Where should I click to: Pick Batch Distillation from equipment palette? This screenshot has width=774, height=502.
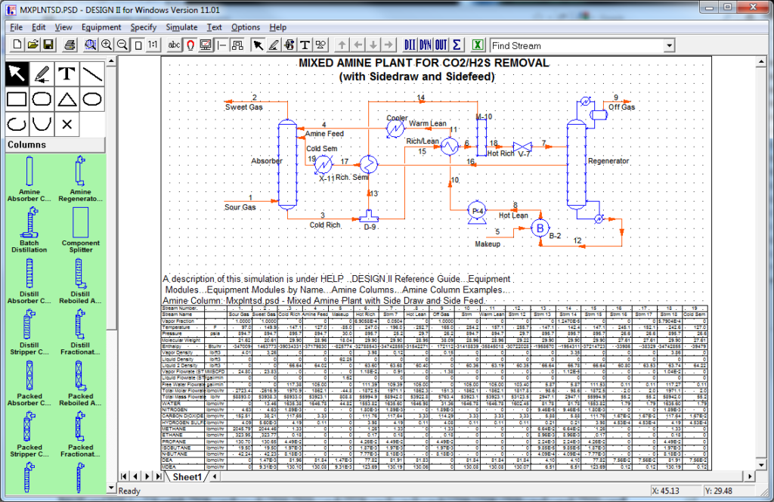29,230
